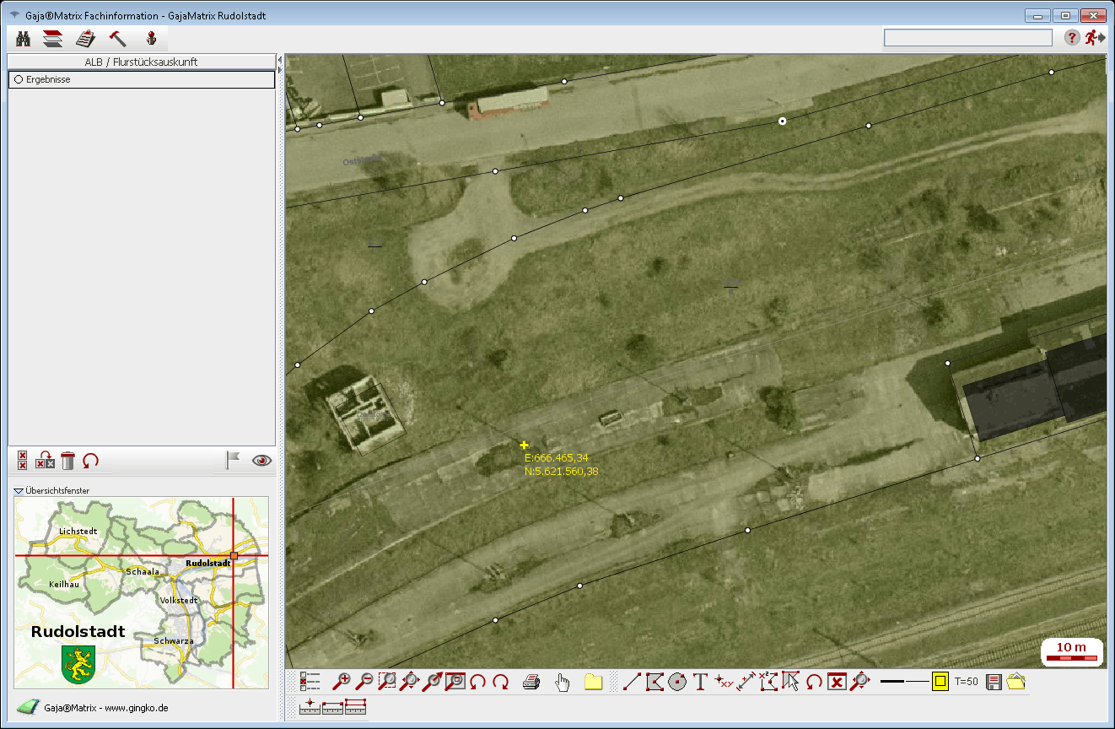
Task: Select the Ergebnisse radio button
Action: (x=17, y=79)
